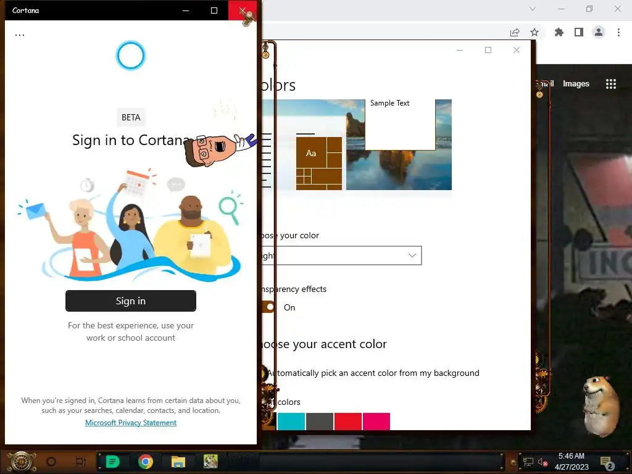Viewport: 632px width, 474px height.
Task: Open the Chrome profile avatar
Action: click(599, 32)
